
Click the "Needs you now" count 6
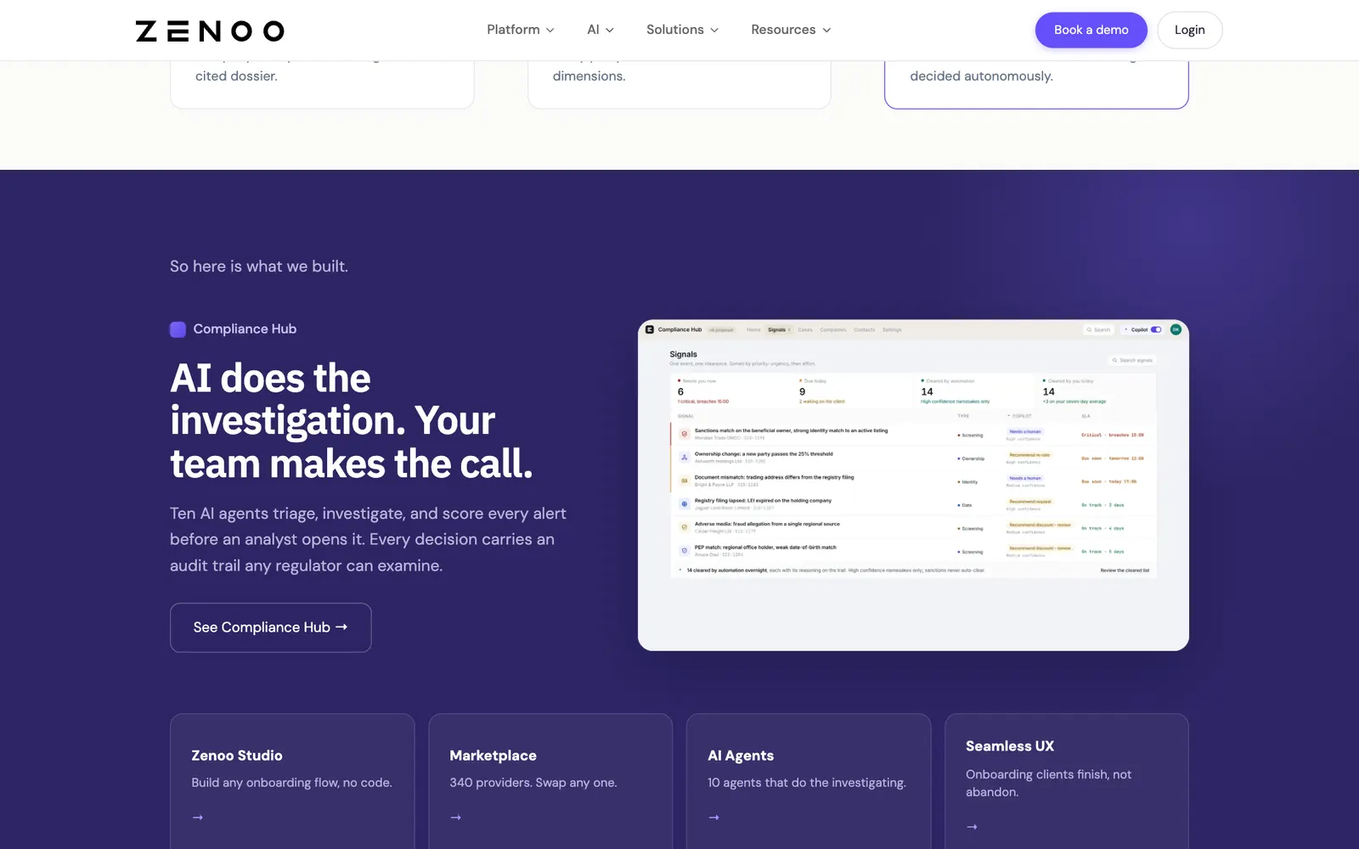[x=680, y=391]
